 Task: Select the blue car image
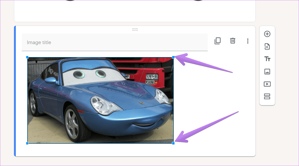click(x=101, y=100)
